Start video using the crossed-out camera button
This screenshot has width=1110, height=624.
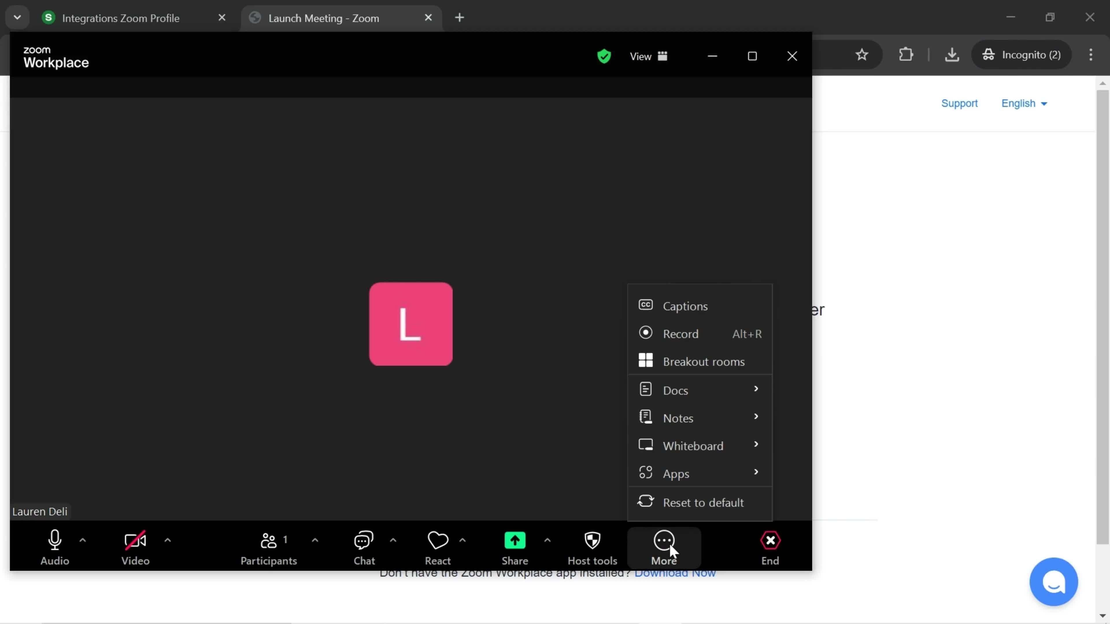coord(135,547)
